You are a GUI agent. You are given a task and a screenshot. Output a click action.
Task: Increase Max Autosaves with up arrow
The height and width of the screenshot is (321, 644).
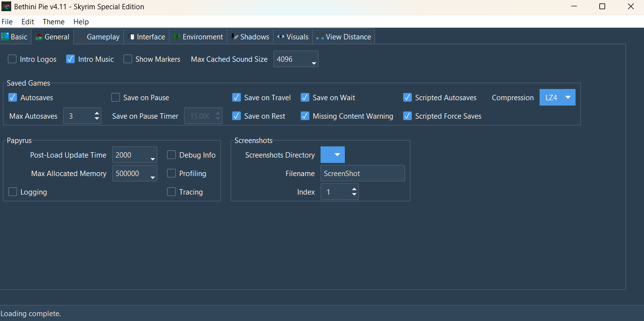97,113
